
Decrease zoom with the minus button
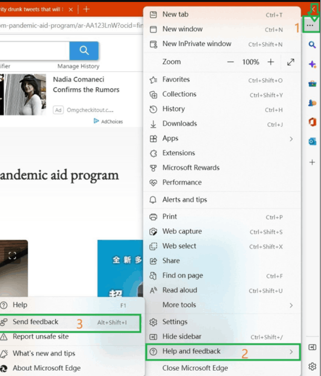[x=230, y=62]
